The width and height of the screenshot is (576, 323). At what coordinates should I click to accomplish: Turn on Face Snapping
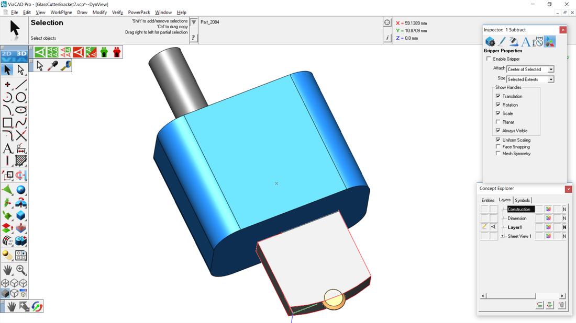point(498,147)
